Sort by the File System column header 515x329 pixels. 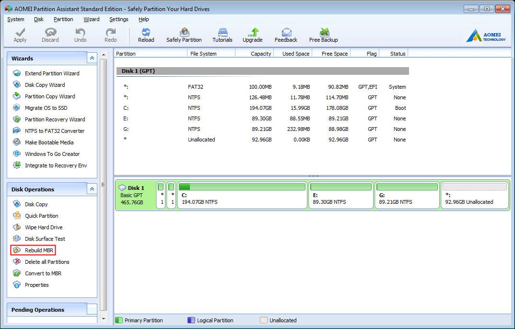point(211,54)
